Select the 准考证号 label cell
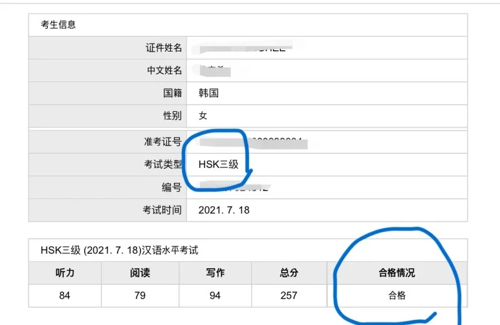Screen dimensions: 500x325 (x=163, y=142)
